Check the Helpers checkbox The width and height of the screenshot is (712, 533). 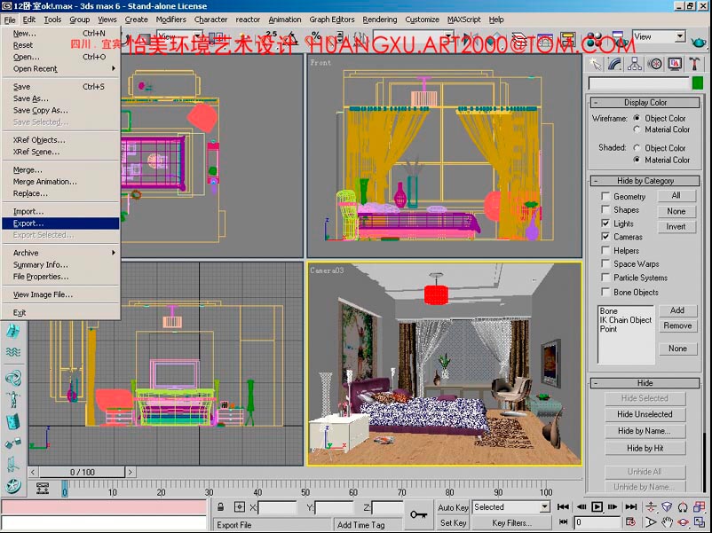click(x=605, y=250)
